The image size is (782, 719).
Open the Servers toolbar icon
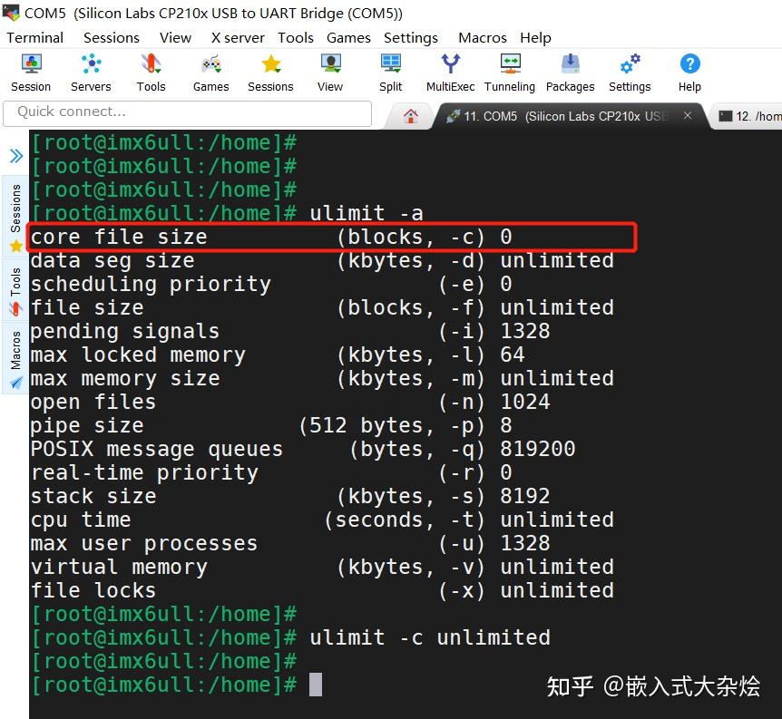pos(90,71)
